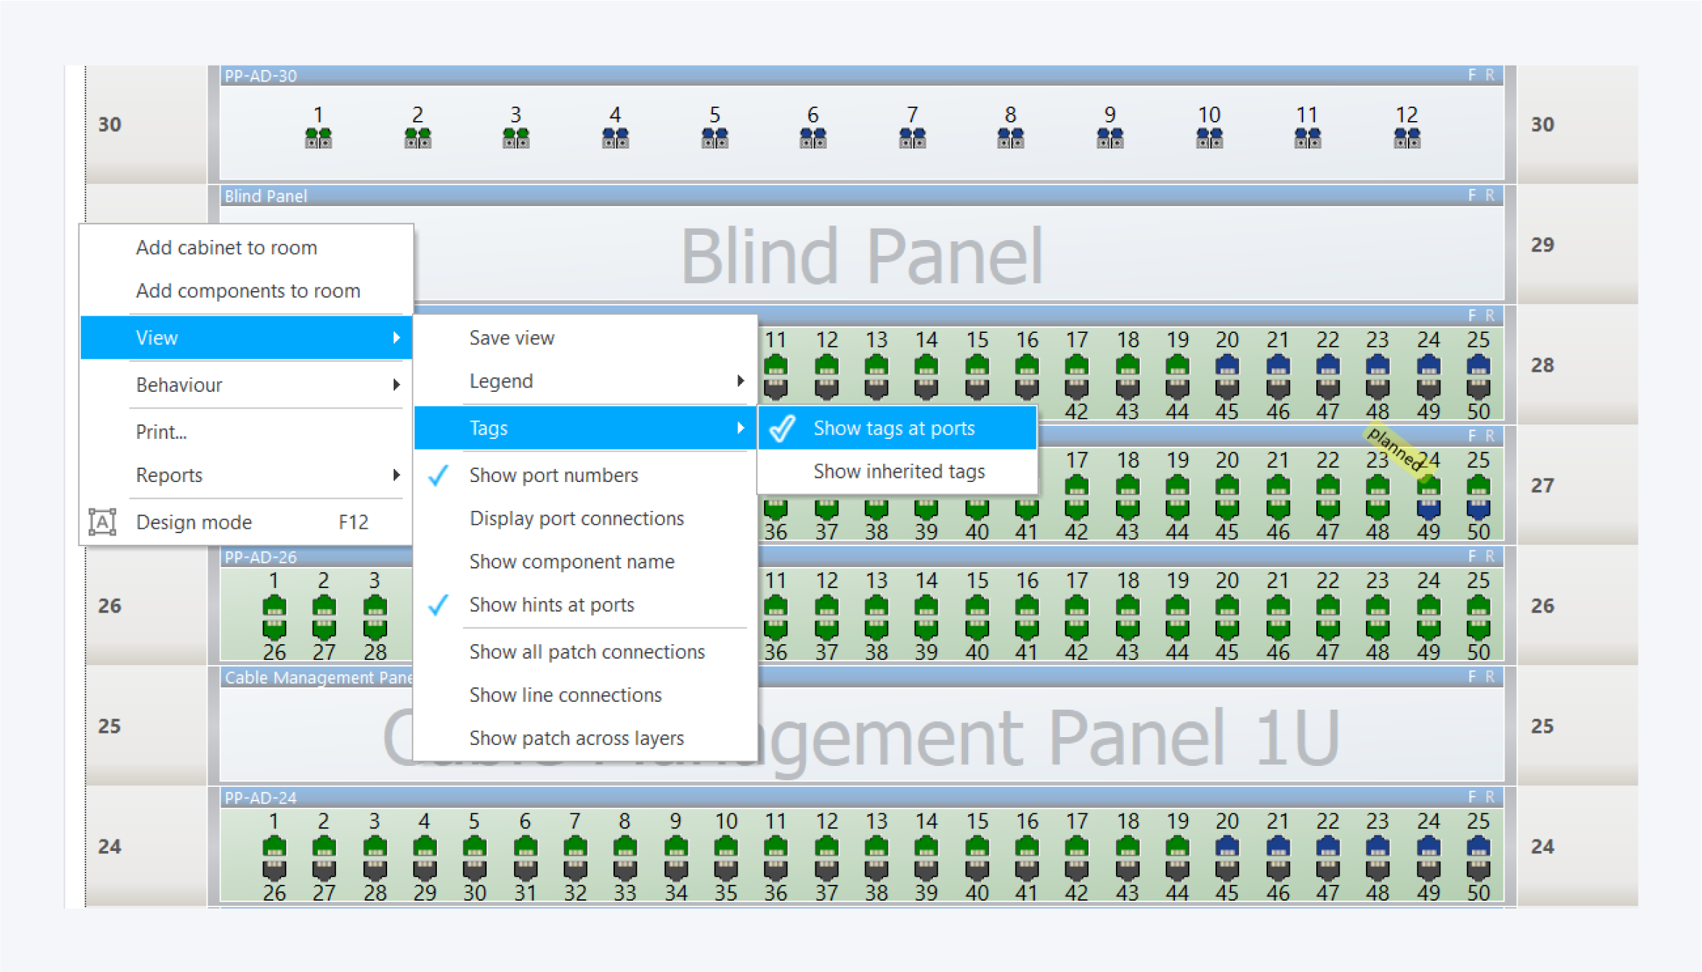Click blue port 20 icon on PP-AD-24
Viewport: 1702px width, 972px height.
click(1227, 845)
